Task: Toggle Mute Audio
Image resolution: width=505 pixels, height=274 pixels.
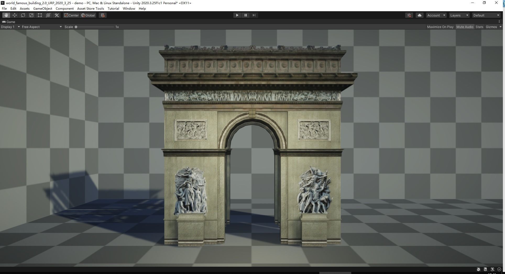Action: pos(465,27)
